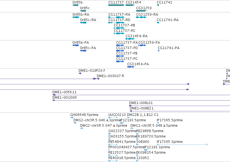Click the UUGC0213 EST label
This screenshot has height=162, width=230.
(117, 115)
